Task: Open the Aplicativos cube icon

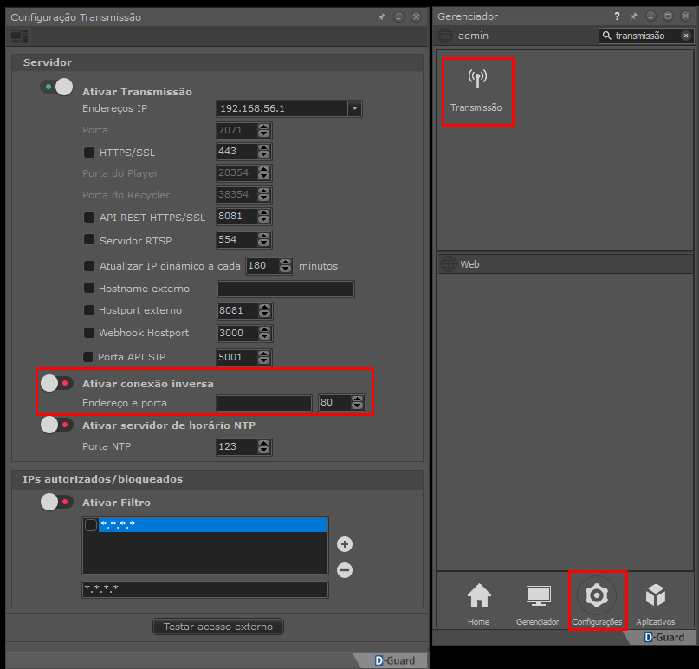Action: pyautogui.click(x=655, y=596)
